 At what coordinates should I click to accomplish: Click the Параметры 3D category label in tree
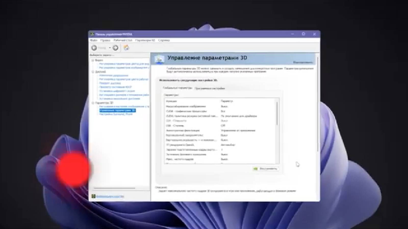[x=104, y=103]
